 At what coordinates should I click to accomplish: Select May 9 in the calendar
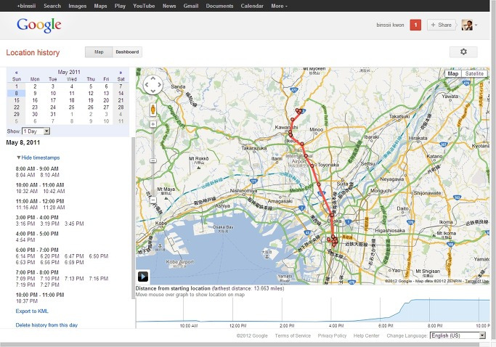[x=35, y=94]
